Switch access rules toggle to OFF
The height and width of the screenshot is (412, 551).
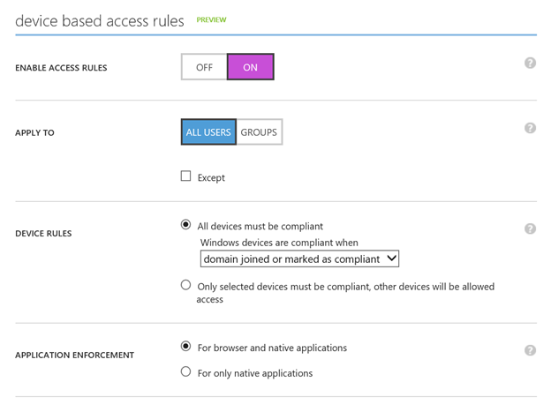(204, 67)
